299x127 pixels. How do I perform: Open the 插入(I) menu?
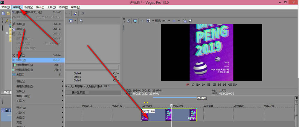point(40,7)
